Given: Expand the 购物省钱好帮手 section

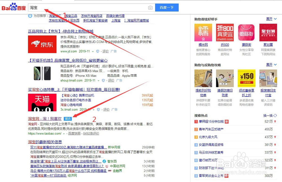Looking at the screenshot, I should click(x=271, y=19).
